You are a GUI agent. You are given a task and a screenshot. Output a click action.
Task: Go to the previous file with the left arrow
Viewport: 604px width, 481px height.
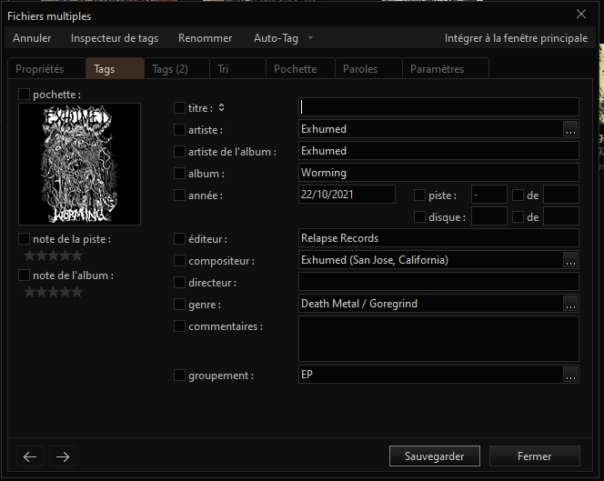[x=30, y=456]
